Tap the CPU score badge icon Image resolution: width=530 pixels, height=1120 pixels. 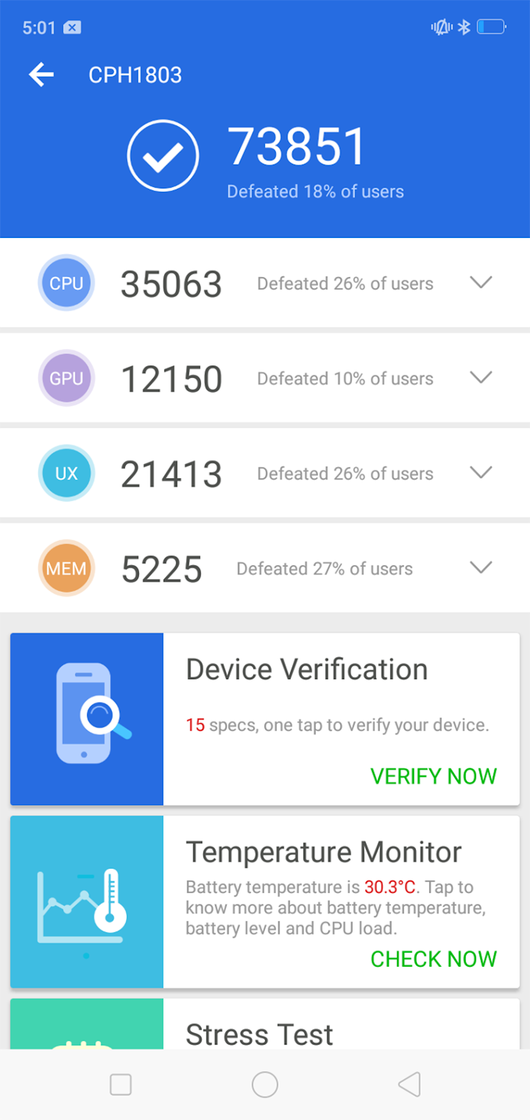[66, 283]
